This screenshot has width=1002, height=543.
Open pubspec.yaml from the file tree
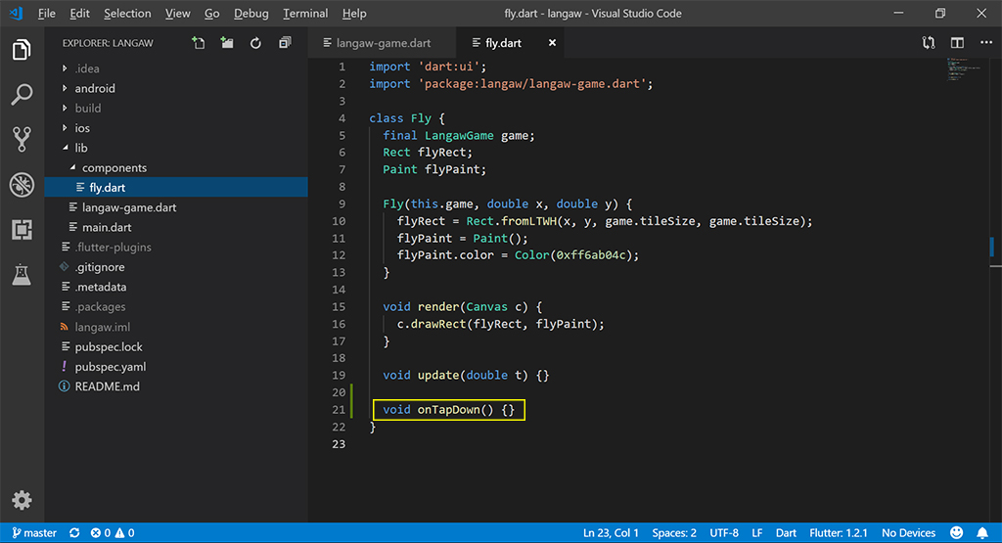click(110, 367)
